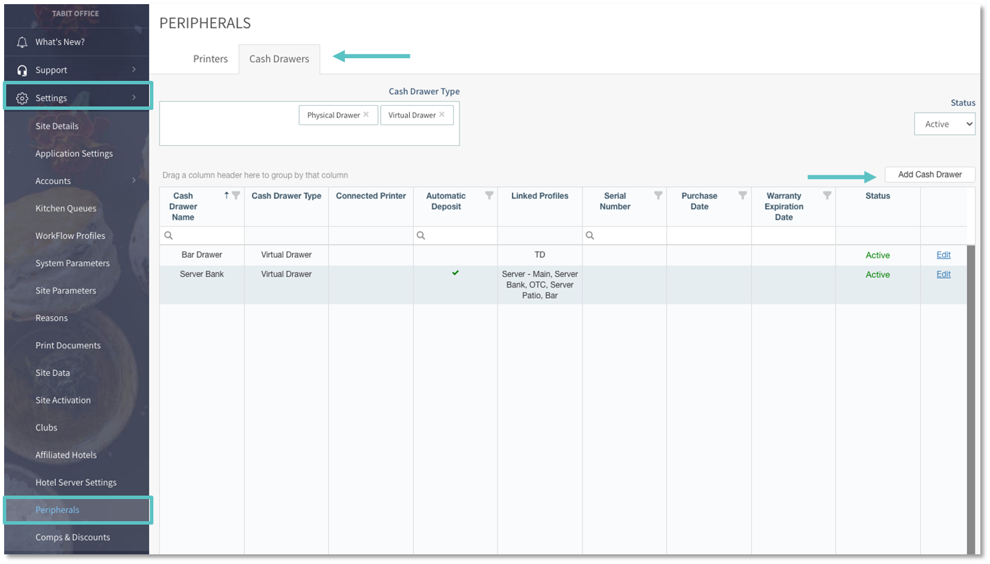The height and width of the screenshot is (564, 990).
Task: Click the What's New bell icon
Action: [x=22, y=42]
